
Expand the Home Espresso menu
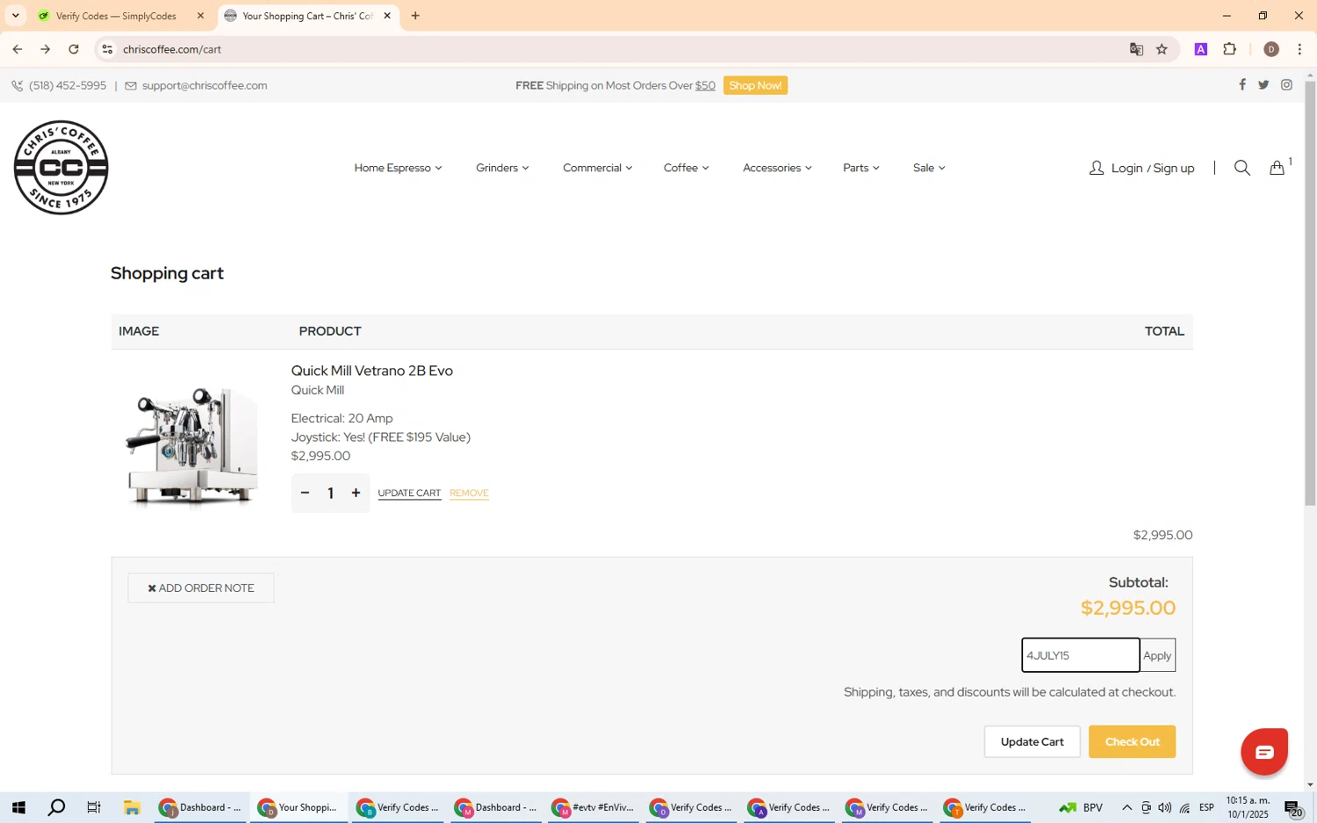(x=398, y=168)
